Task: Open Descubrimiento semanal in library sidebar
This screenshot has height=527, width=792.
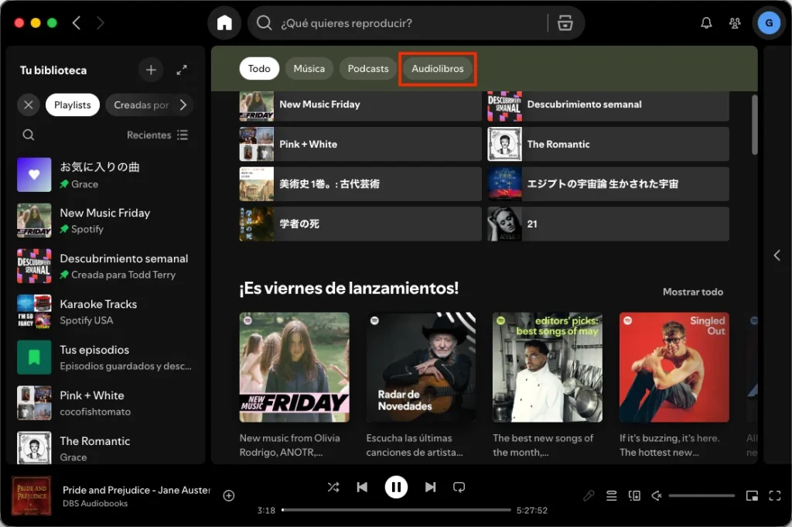Action: click(x=105, y=265)
